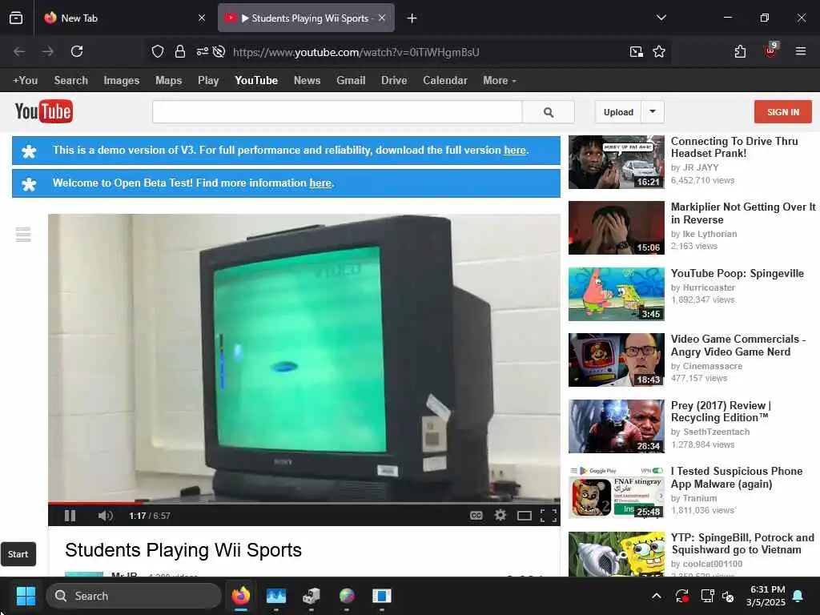
Task: Open video settings gear icon
Action: click(500, 516)
